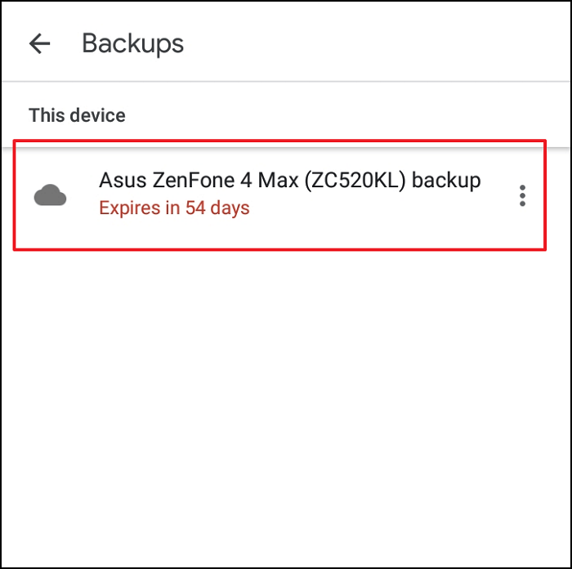Open more options for the ZC520KL backup

pos(522,195)
